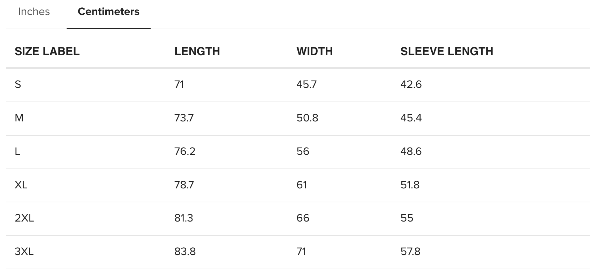Click the L size label
The image size is (590, 277).
[x=17, y=151]
